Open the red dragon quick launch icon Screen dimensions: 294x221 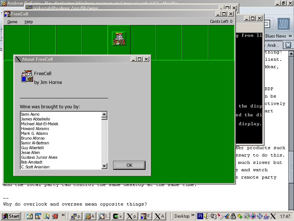[x=55, y=216]
